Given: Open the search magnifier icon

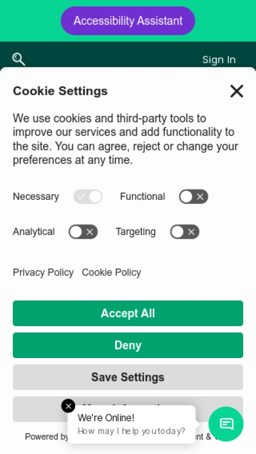Looking at the screenshot, I should [x=18, y=59].
